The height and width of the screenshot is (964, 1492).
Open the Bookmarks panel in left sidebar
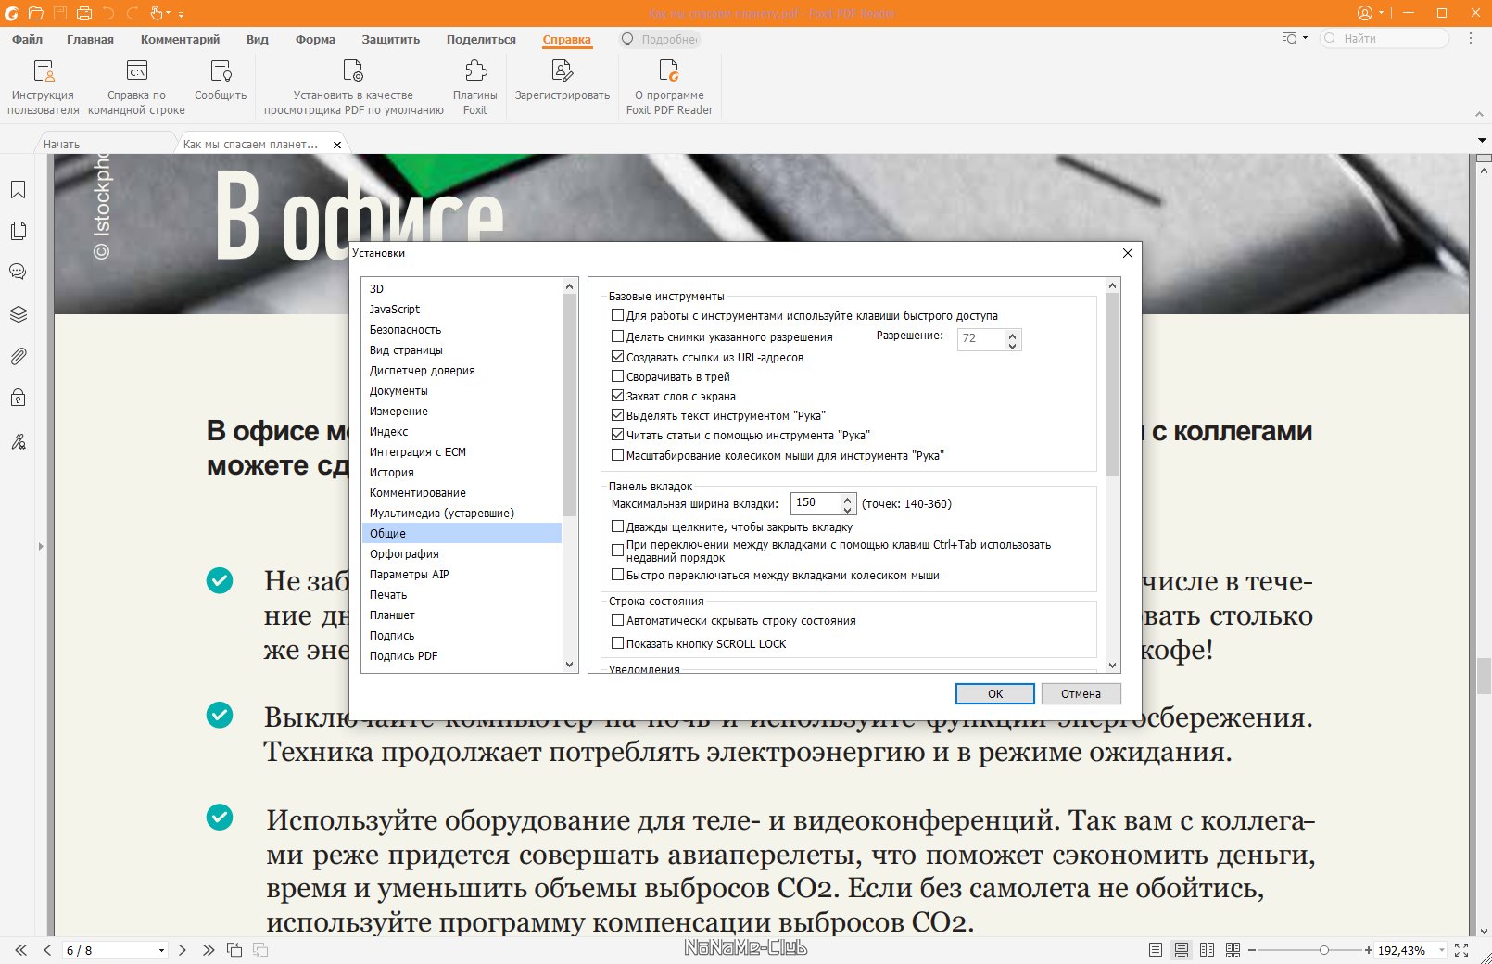(x=18, y=190)
